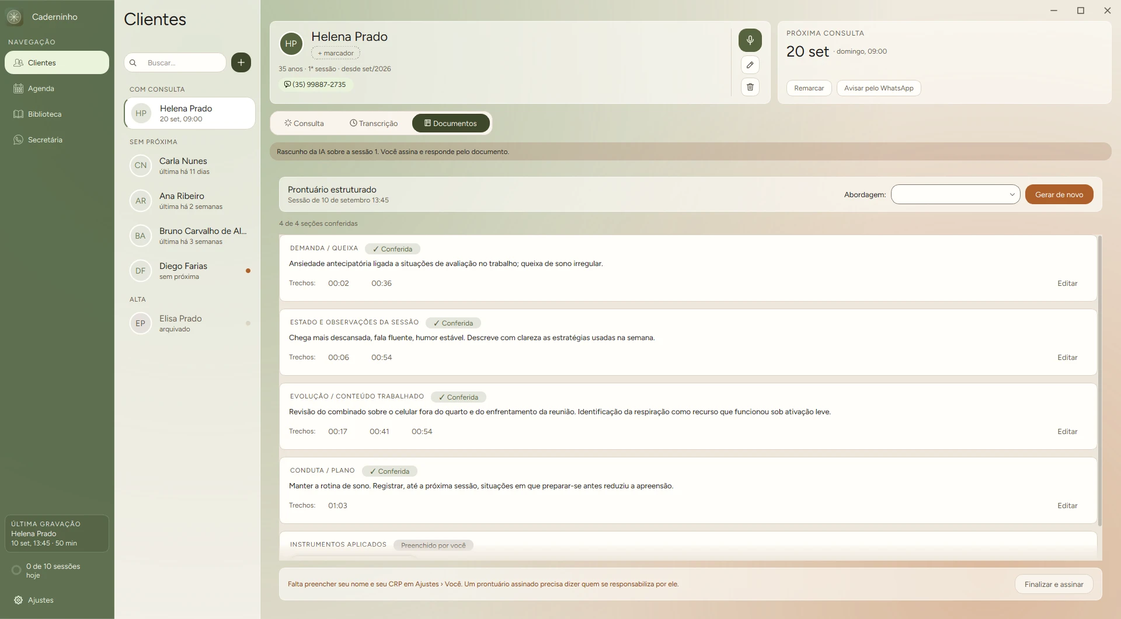Select the Documentos tab
Viewport: 1121px width, 619px height.
(451, 124)
